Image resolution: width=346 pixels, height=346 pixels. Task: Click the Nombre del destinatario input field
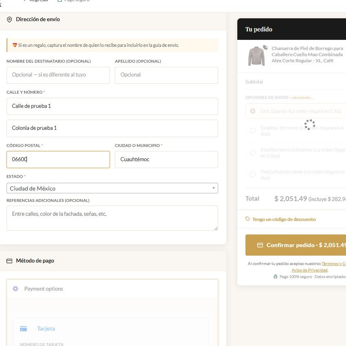58,75
